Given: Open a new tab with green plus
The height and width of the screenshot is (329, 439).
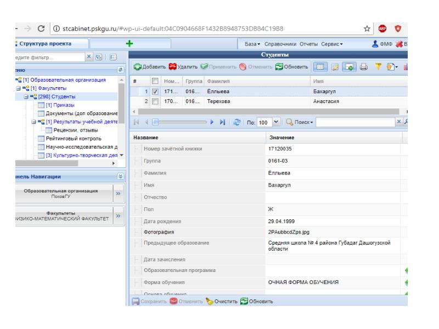Looking at the screenshot, I should tap(130, 44).
